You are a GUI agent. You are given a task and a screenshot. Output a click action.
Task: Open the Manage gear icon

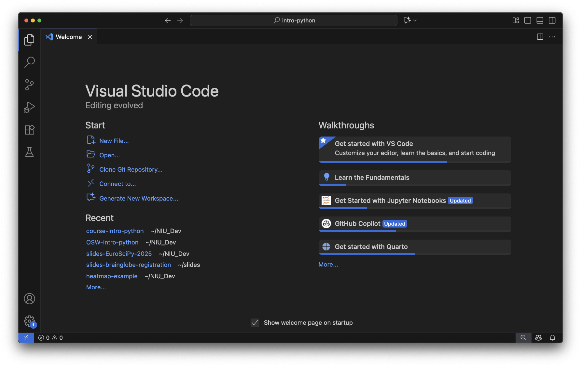coord(29,321)
